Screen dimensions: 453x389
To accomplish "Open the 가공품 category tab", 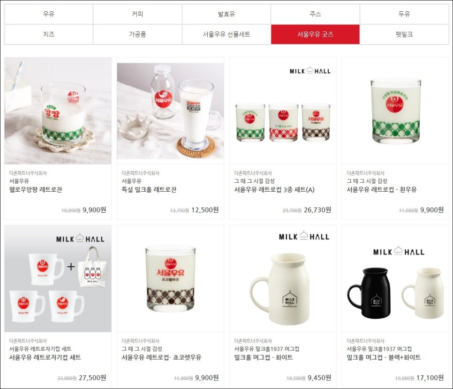I will pyautogui.click(x=137, y=34).
